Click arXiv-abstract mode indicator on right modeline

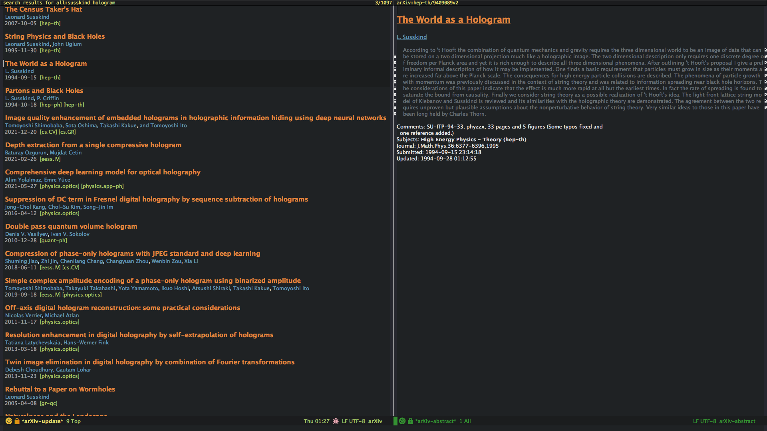pyautogui.click(x=737, y=421)
